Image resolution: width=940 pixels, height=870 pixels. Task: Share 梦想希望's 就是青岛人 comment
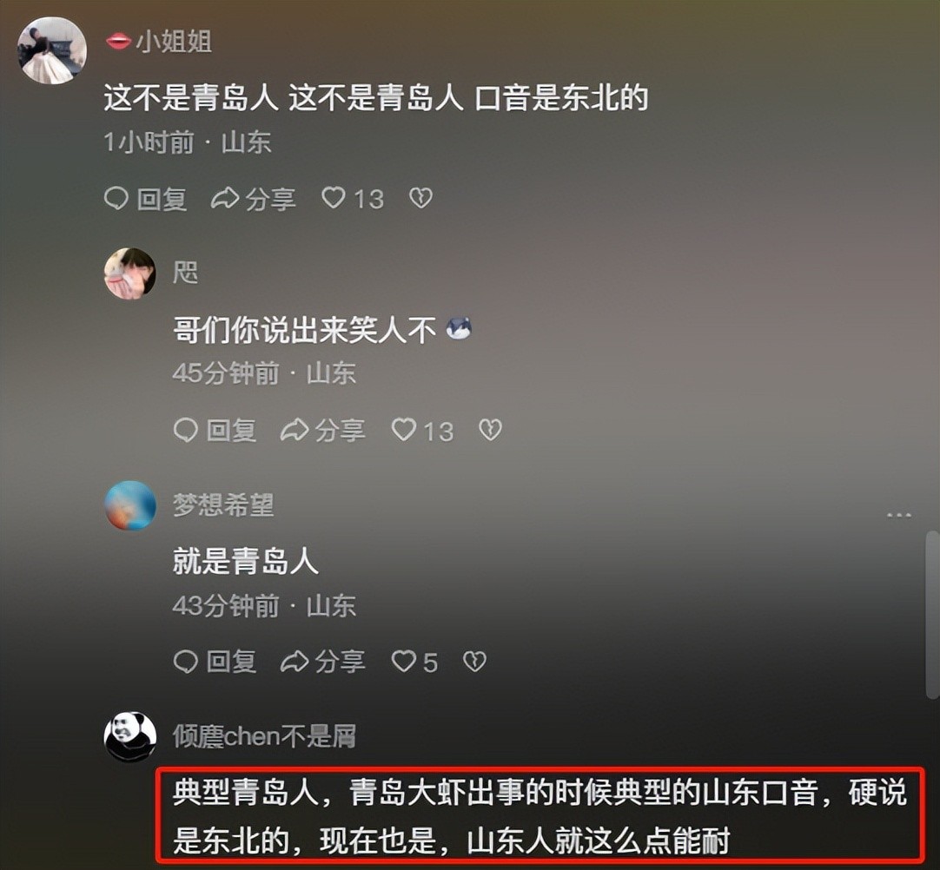click(x=322, y=662)
